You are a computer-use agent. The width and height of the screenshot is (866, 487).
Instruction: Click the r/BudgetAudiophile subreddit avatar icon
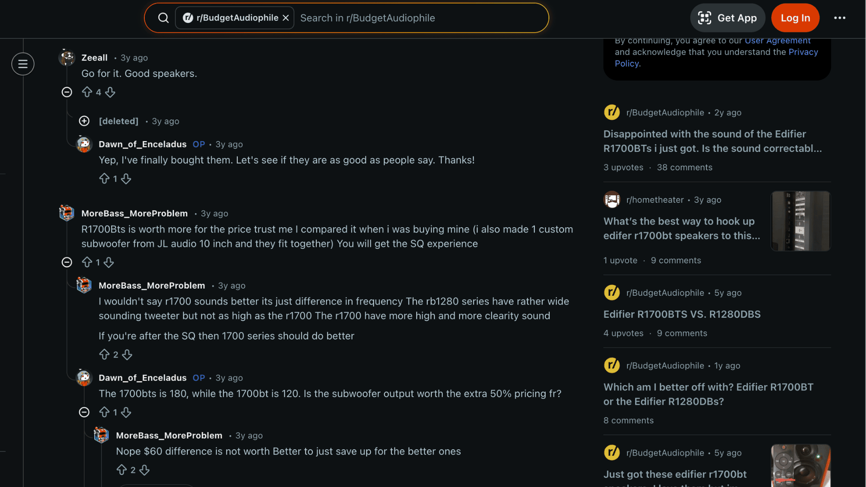click(612, 112)
